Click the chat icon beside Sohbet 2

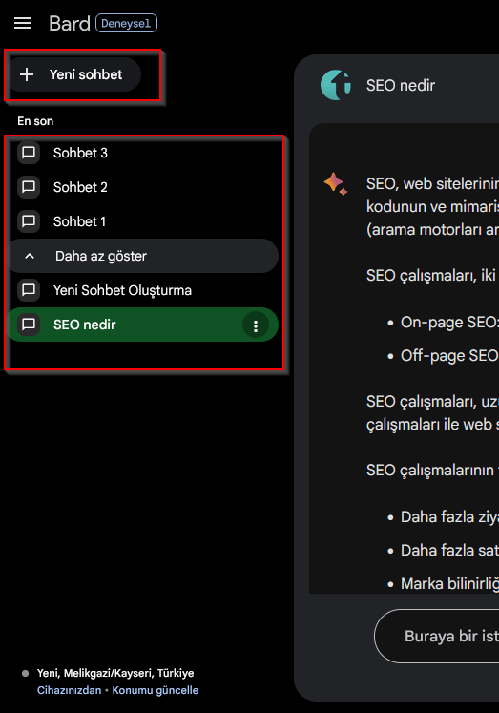tap(29, 187)
